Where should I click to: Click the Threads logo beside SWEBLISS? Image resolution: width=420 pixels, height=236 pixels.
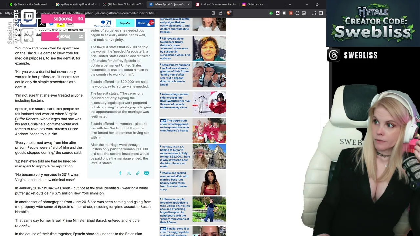coord(333,55)
